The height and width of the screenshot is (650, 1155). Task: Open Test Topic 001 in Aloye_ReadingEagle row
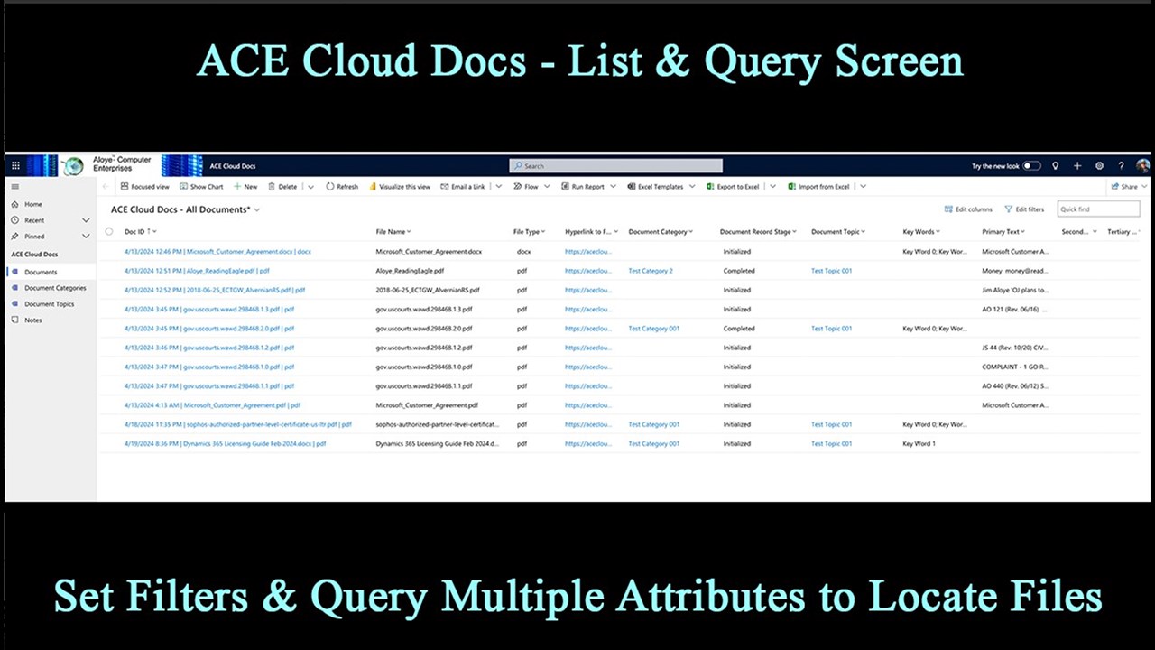(x=831, y=271)
